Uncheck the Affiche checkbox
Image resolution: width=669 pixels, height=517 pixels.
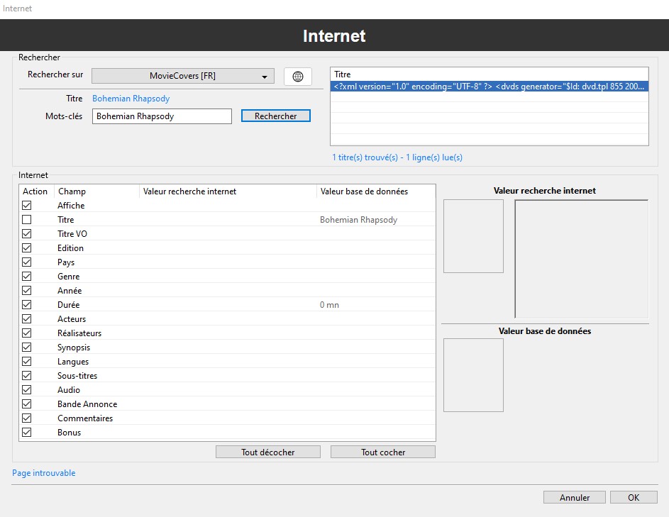pyautogui.click(x=27, y=206)
